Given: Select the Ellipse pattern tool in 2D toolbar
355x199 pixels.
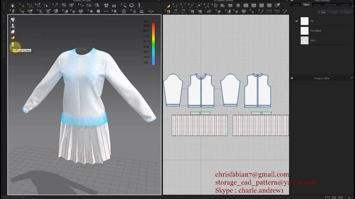Looking at the screenshot, I should 238,6.
